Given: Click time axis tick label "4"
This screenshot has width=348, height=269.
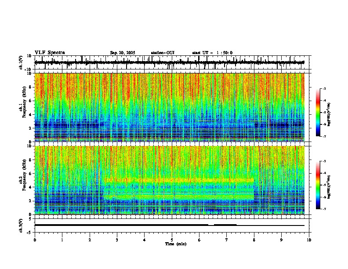Looking at the screenshot, I should pyautogui.click(x=145, y=240).
